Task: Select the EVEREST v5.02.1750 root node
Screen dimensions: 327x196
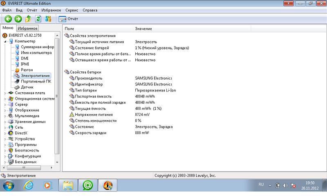Action: pos(25,36)
